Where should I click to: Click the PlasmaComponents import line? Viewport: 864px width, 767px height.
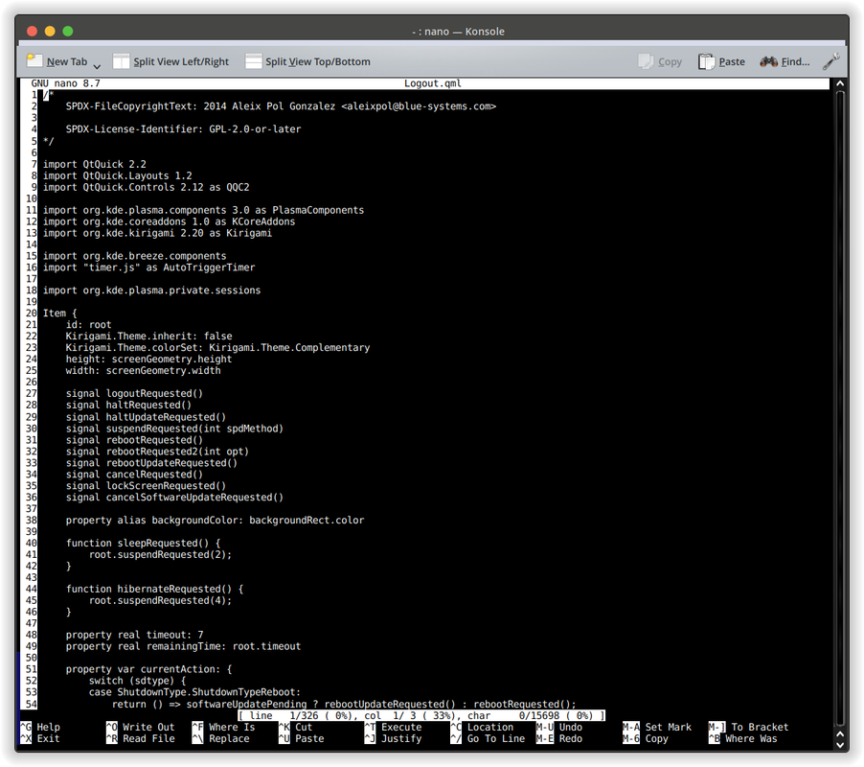[x=203, y=210]
